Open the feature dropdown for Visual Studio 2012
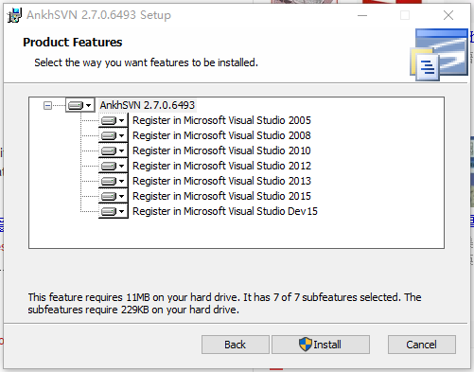Image resolution: width=474 pixels, height=372 pixels. (114, 166)
